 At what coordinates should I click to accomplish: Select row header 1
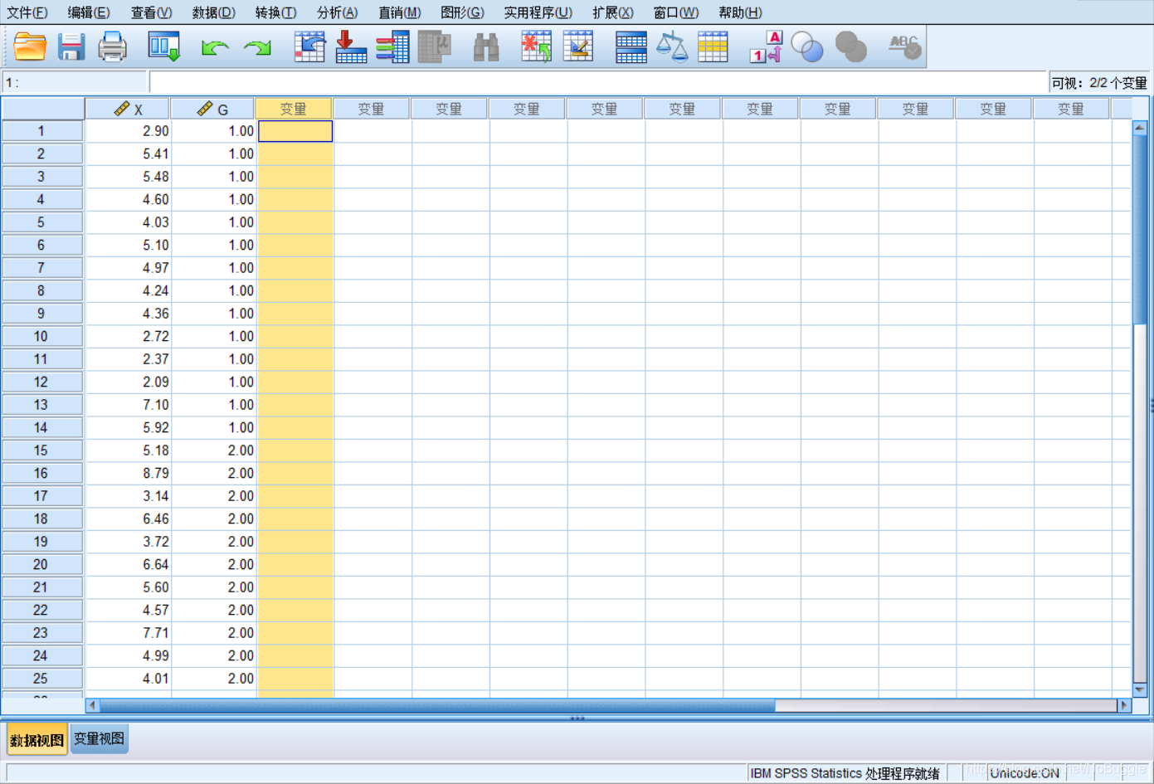41,131
